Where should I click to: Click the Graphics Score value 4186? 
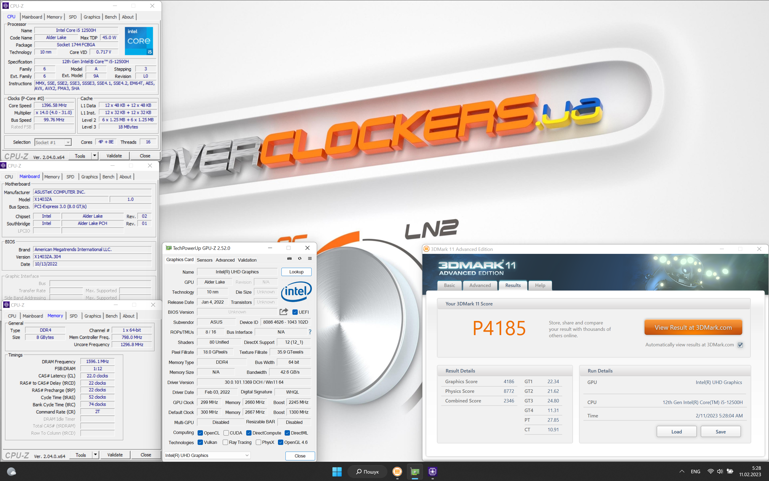tap(508, 381)
